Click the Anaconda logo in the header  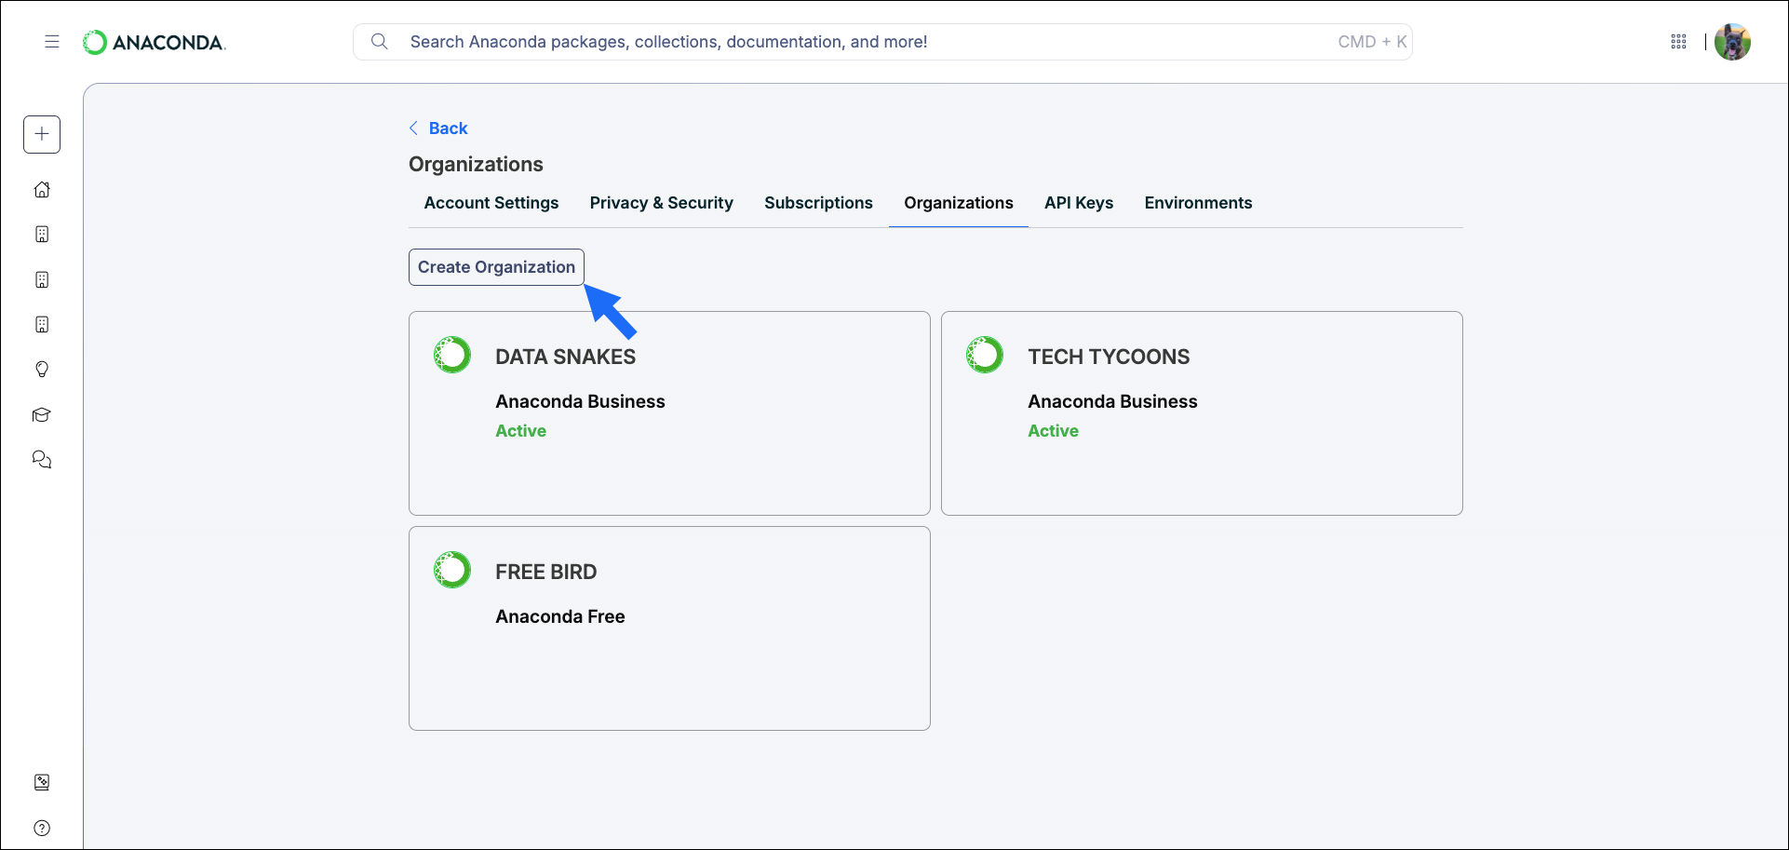[154, 42]
